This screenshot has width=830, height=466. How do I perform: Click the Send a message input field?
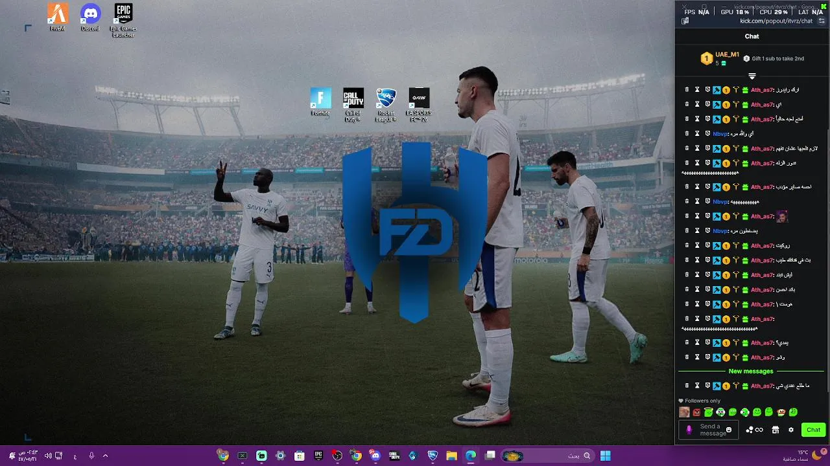[708, 430]
